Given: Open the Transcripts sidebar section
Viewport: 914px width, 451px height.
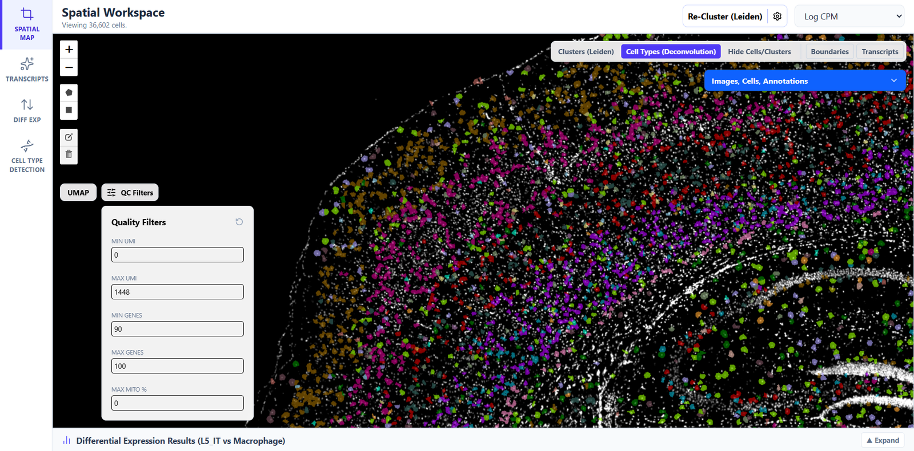Looking at the screenshot, I should 27,70.
